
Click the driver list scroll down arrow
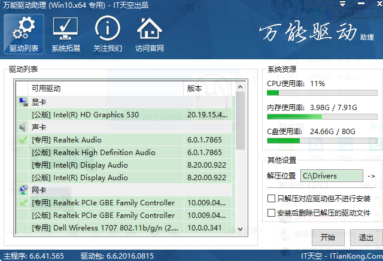pos(240,229)
